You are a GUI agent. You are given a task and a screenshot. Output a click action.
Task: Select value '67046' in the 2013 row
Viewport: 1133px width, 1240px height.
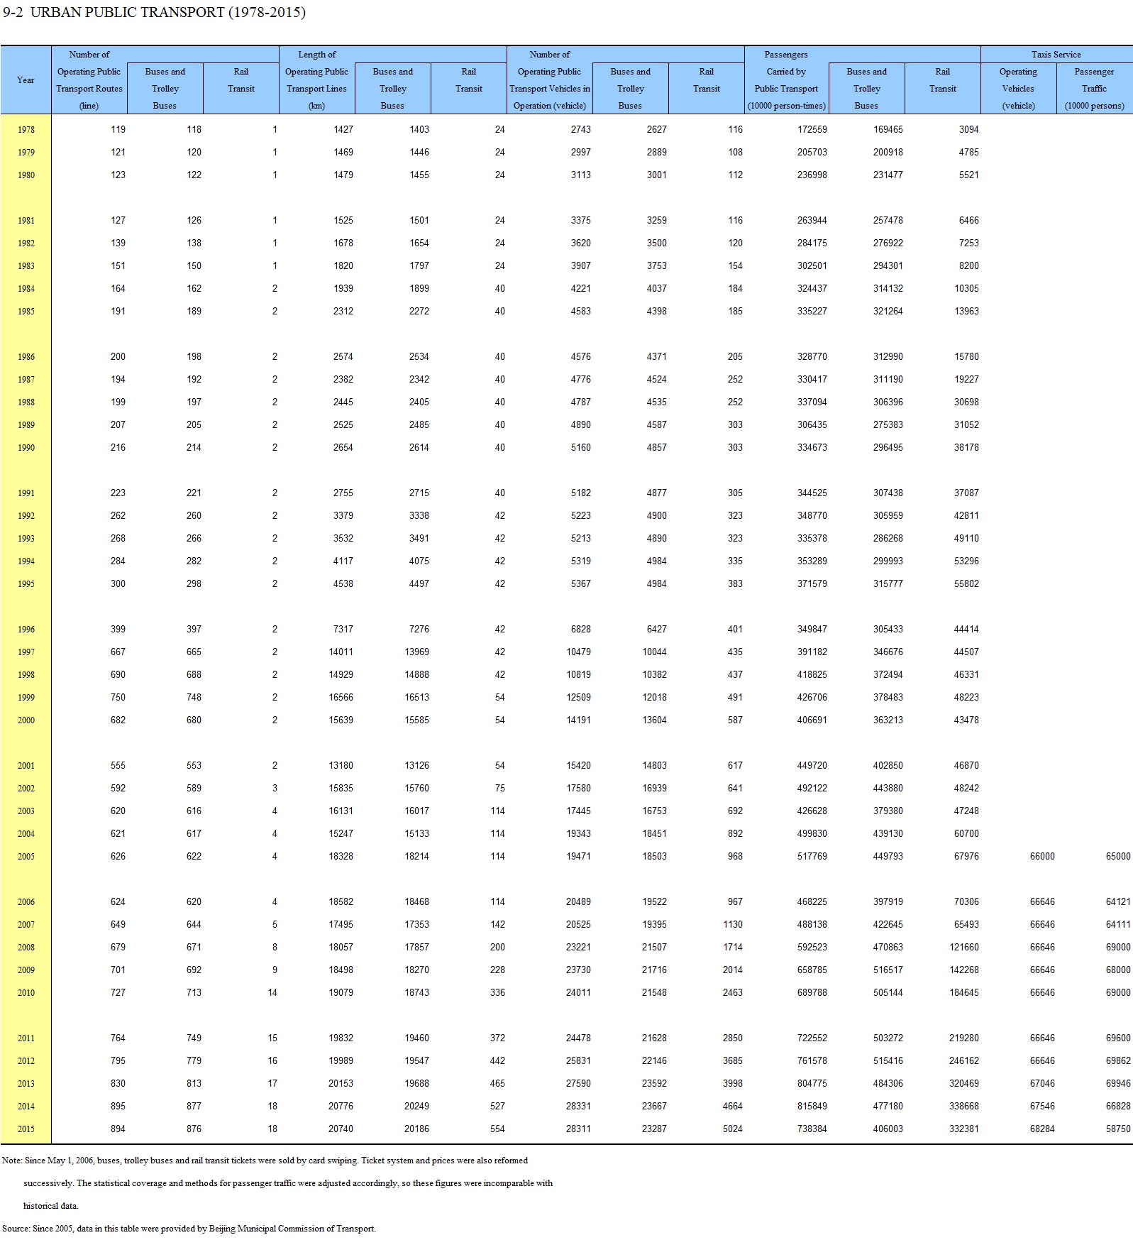tap(1042, 1084)
